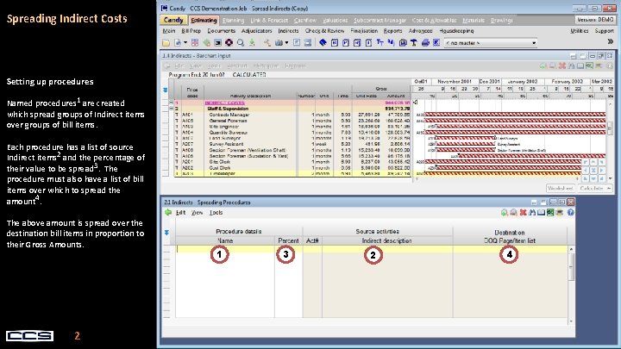
Task: Click the empty Name cell in first row
Action: [225, 249]
